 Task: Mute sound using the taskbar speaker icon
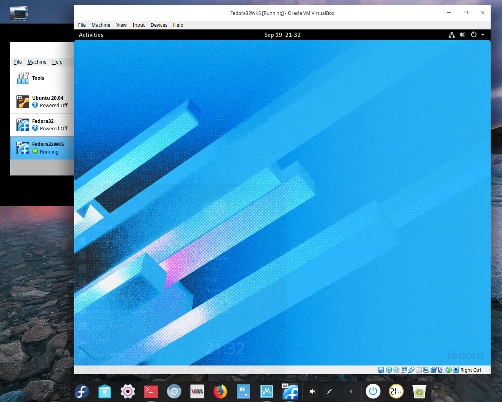click(x=313, y=391)
